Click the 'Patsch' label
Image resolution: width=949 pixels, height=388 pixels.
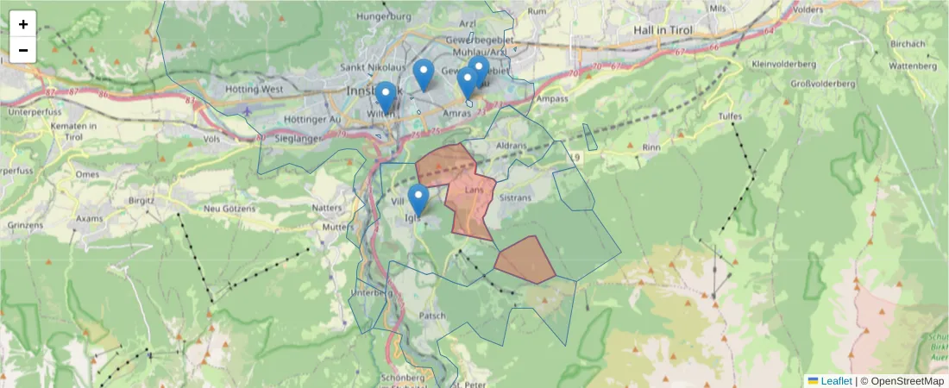(432, 316)
